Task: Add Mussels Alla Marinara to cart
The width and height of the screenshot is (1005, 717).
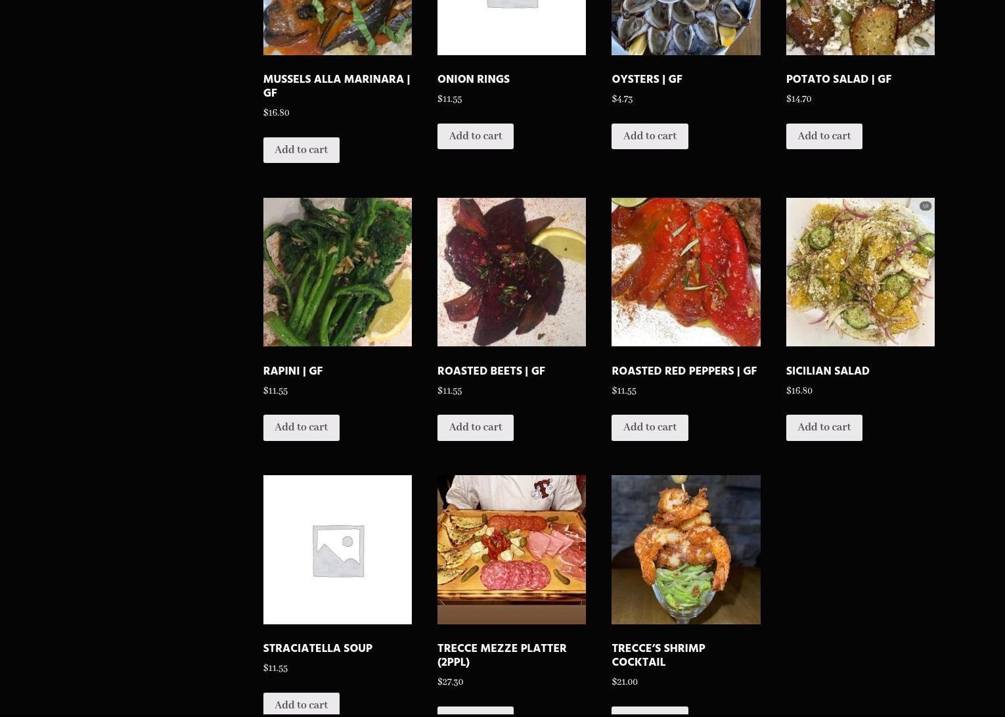Action: (301, 150)
